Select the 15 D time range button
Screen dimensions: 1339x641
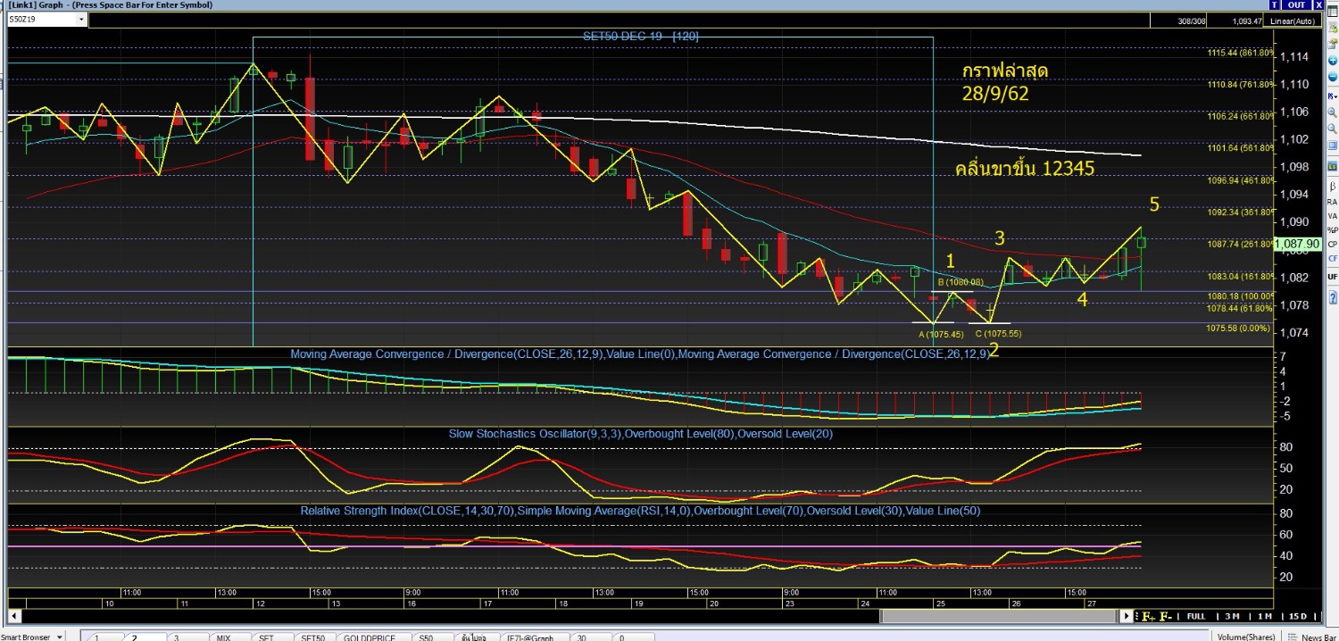click(1298, 616)
